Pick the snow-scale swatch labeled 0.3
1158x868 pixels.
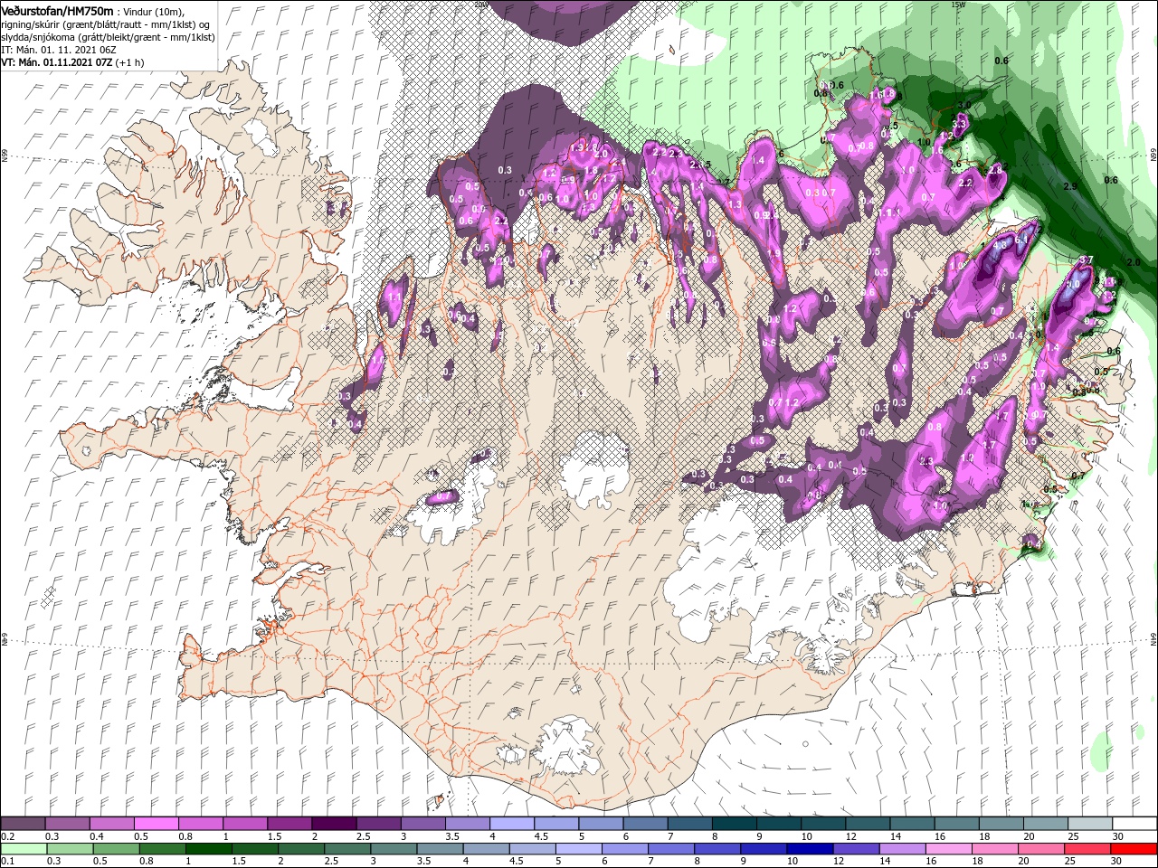(67, 824)
